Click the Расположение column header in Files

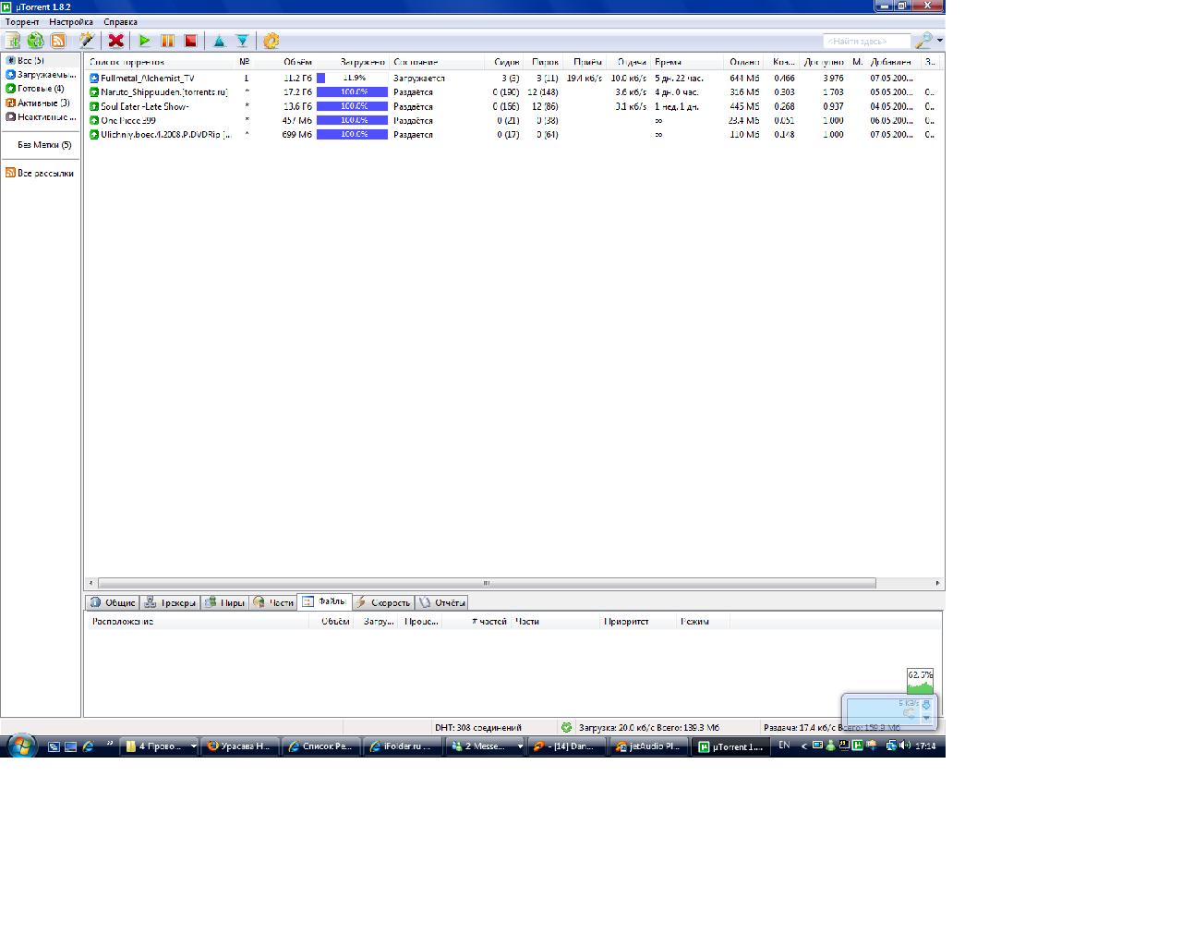pos(199,622)
